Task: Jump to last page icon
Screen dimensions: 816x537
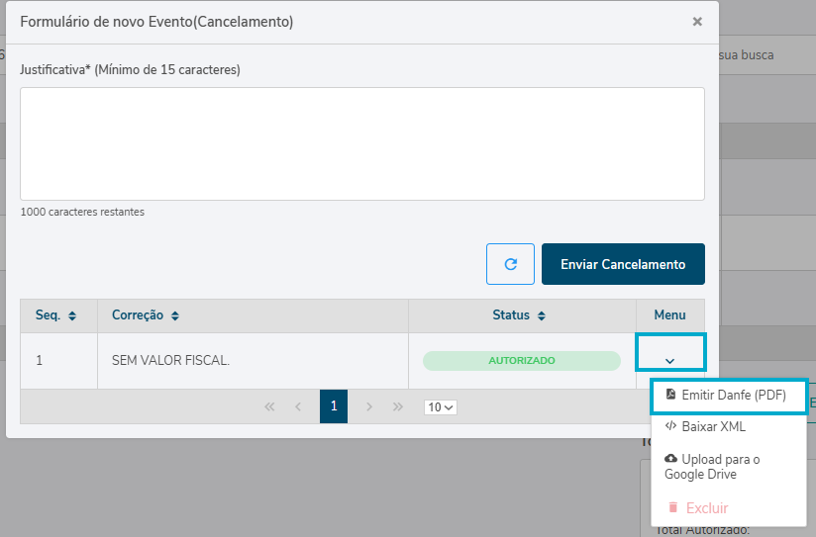Action: click(x=398, y=406)
